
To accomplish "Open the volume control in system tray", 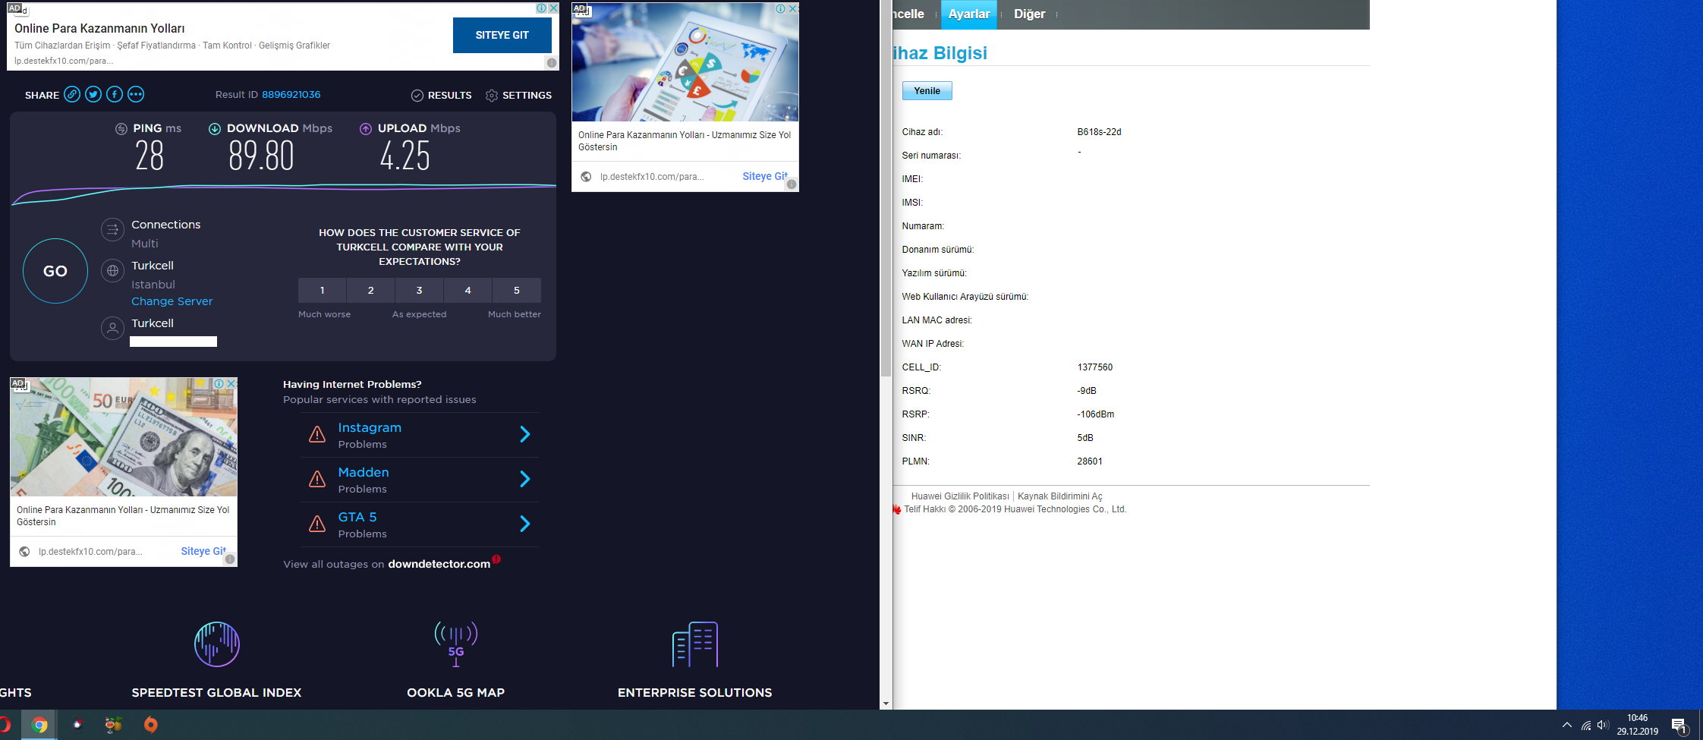I will coord(1603,725).
